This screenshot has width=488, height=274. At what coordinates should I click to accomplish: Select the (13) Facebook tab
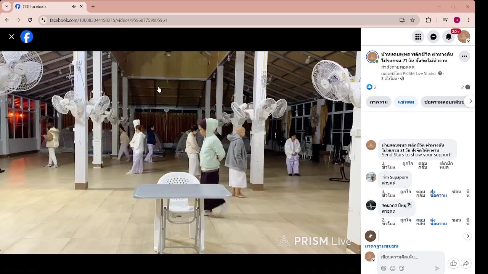point(49,6)
